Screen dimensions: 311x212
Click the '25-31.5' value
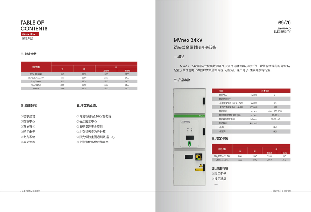[x=275, y=115]
